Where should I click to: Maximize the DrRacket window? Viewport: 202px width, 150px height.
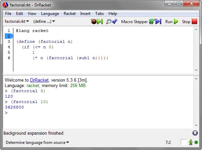[x=179, y=4]
